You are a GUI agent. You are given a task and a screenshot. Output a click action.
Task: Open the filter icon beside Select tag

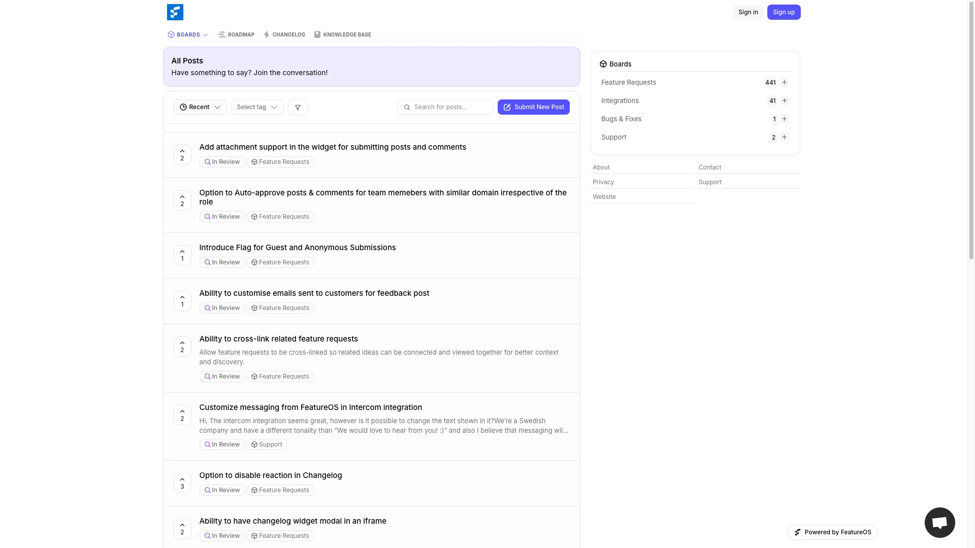pyautogui.click(x=298, y=107)
